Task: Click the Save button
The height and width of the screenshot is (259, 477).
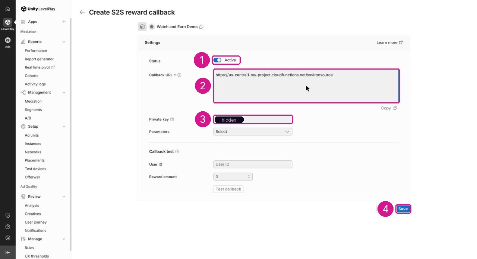Action: [x=403, y=209]
